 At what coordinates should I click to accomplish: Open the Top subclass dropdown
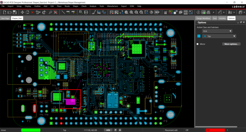pos(219,36)
